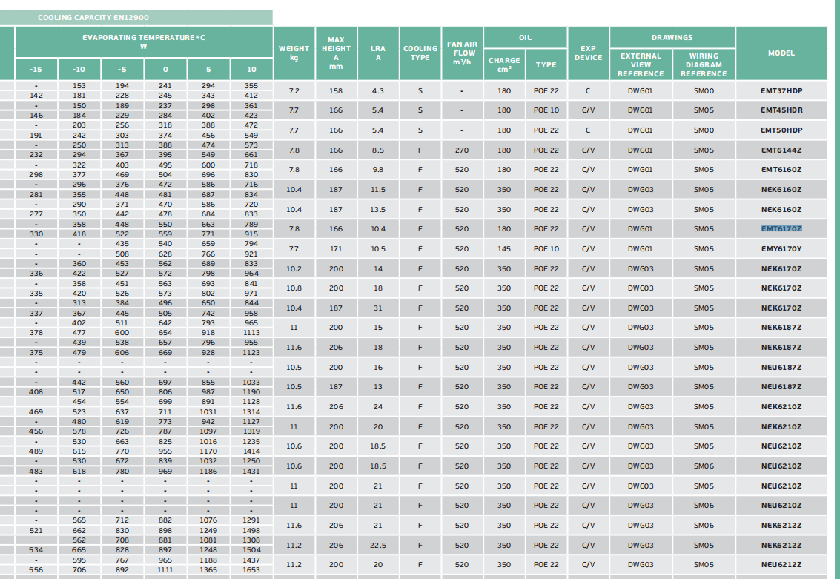The width and height of the screenshot is (840, 579).
Task: Click the COOLING TYPE column header
Action: [x=420, y=53]
